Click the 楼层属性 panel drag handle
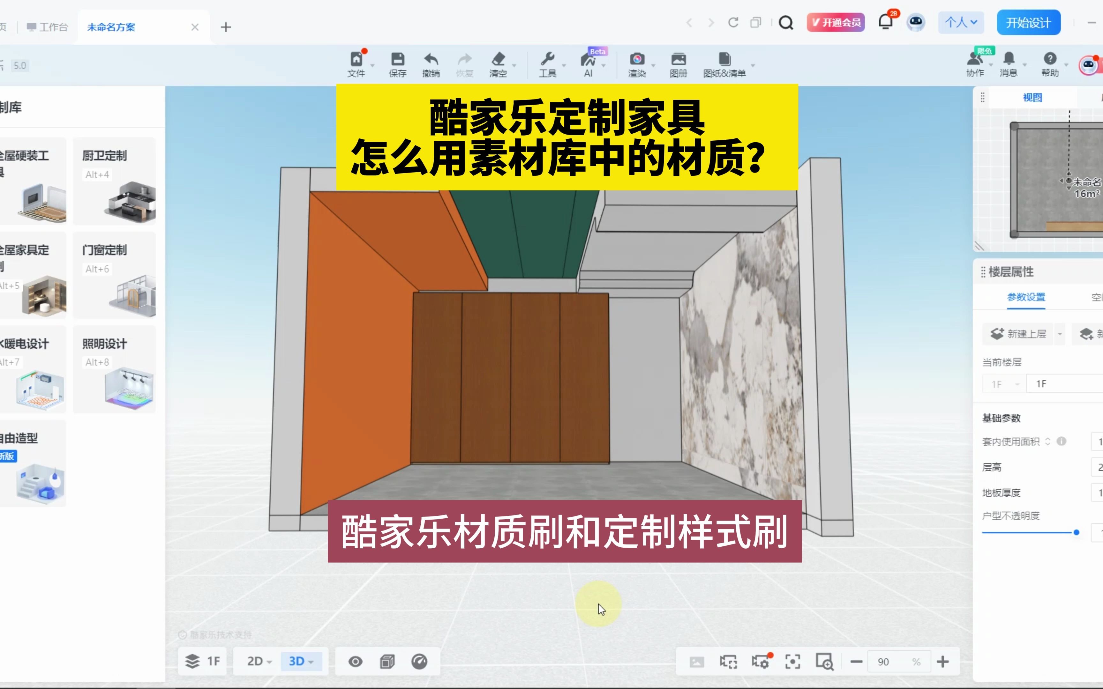1103x689 pixels. 984,272
